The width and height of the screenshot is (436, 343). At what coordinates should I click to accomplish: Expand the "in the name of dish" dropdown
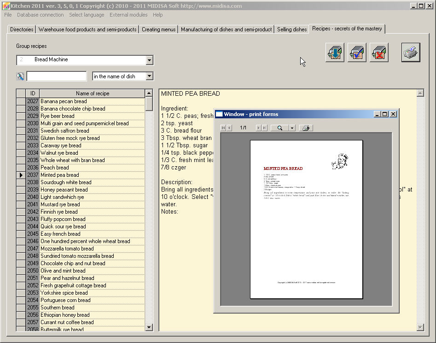click(x=149, y=76)
